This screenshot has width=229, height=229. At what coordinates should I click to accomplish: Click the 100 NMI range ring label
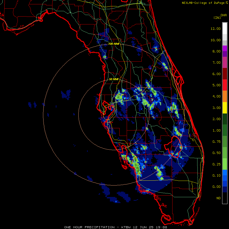pos(114,44)
